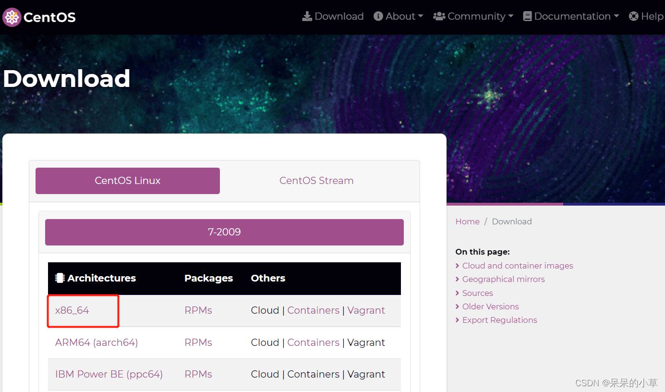The height and width of the screenshot is (392, 665).
Task: Click the 'On this page:' heading
Action: (x=483, y=252)
